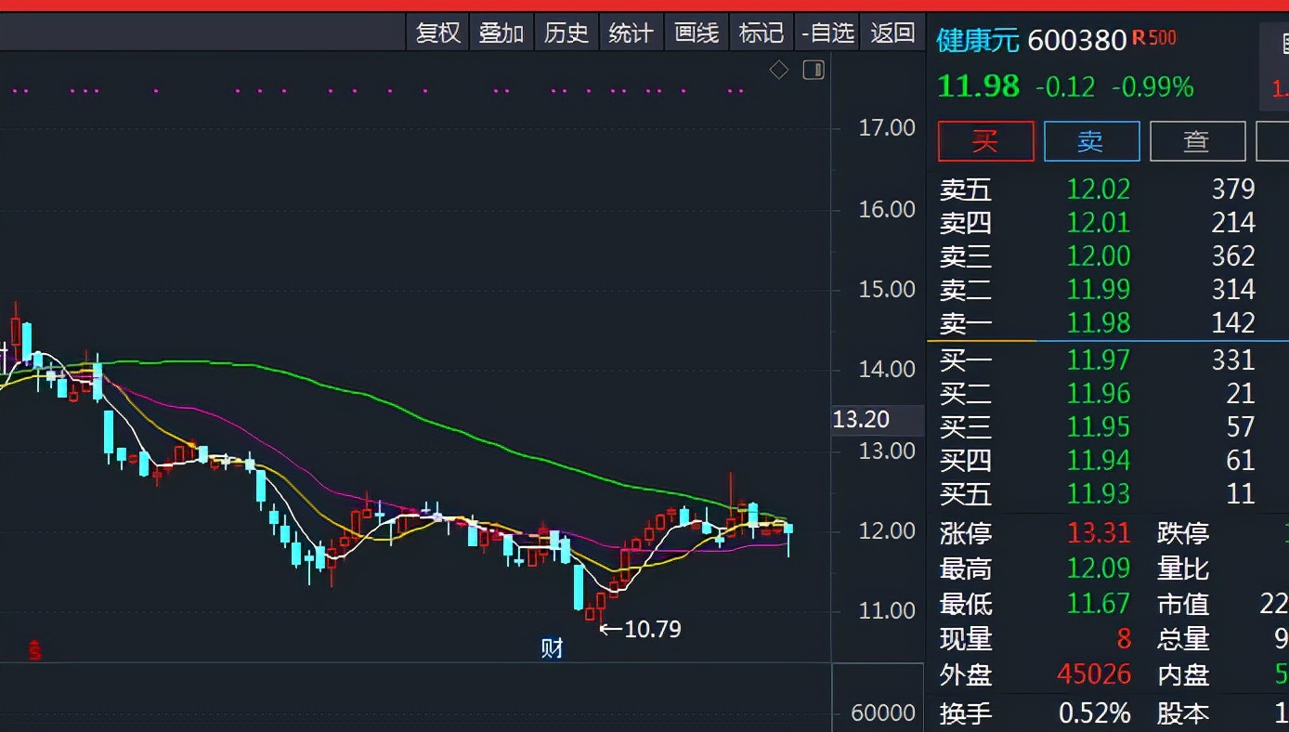Activate the 画线 draw line tool
1289x732 pixels.
[x=697, y=33]
